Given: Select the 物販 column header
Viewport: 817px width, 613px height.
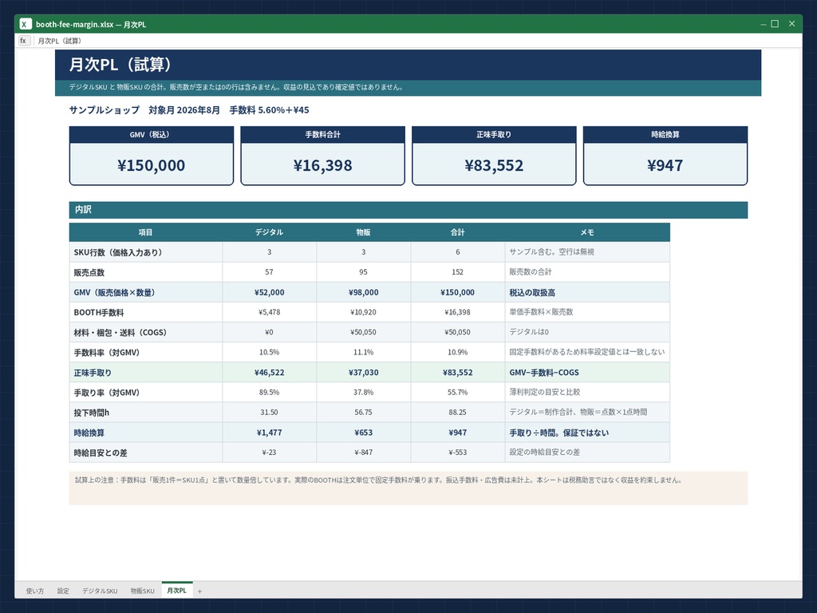Looking at the screenshot, I should [x=363, y=232].
